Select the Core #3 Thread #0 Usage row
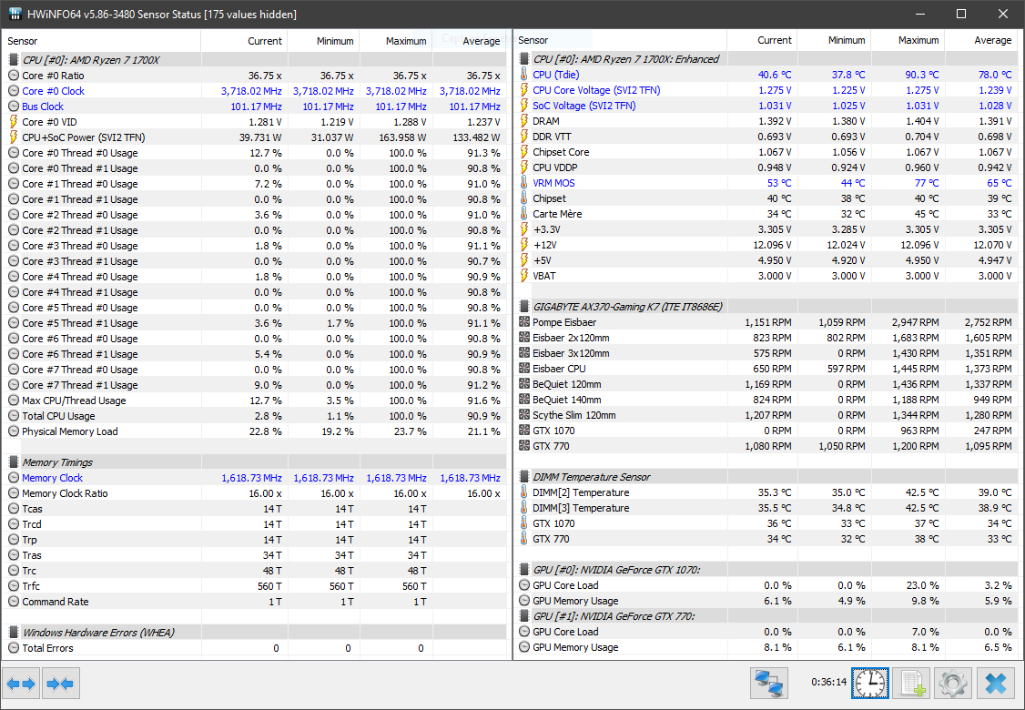The width and height of the screenshot is (1025, 710). (x=254, y=246)
